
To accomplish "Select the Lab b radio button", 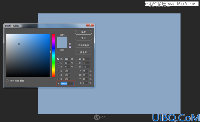I will click(x=77, y=67).
